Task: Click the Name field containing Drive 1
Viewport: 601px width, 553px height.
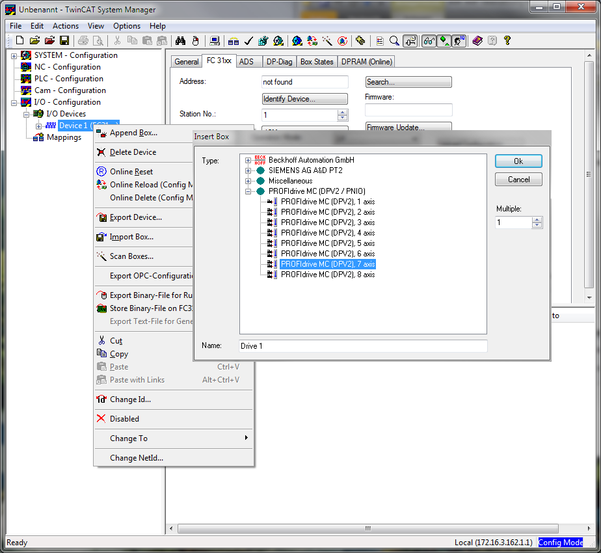Action: pos(363,346)
